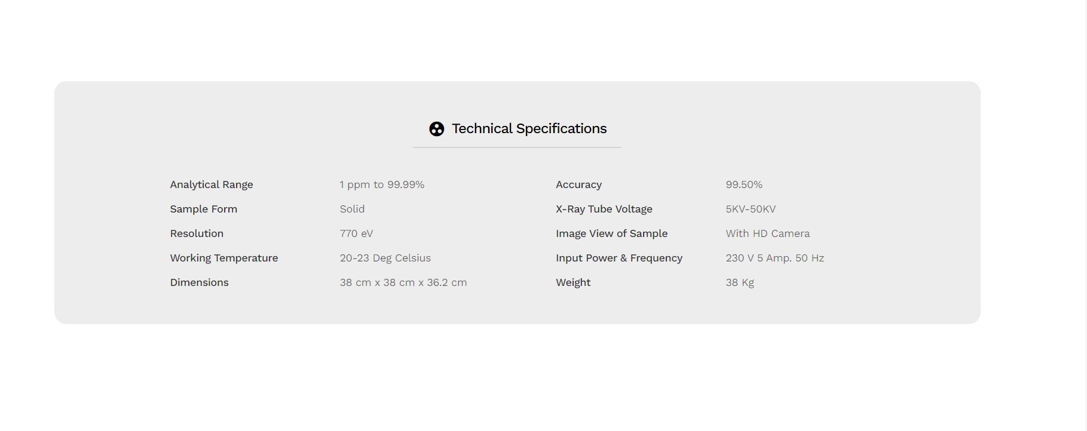Select the X-Ray Tube Voltage label

point(604,209)
